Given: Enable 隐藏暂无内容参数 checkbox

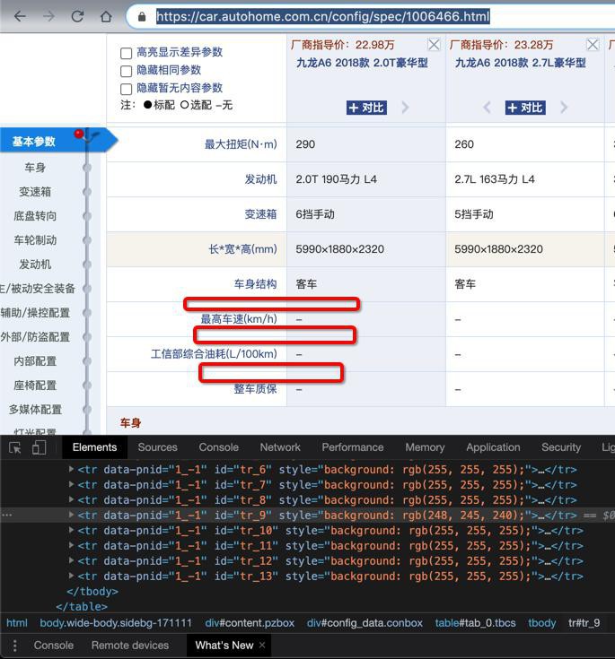Looking at the screenshot, I should (126, 89).
